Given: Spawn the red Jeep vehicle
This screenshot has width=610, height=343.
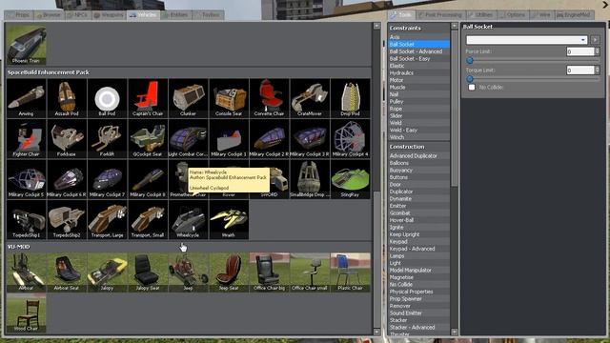Looking at the screenshot, I should pos(188,272).
